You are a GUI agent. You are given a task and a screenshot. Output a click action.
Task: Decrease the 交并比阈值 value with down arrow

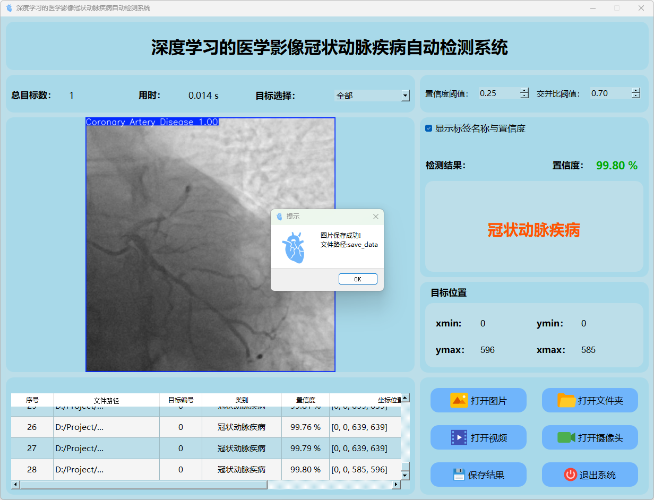coord(636,96)
